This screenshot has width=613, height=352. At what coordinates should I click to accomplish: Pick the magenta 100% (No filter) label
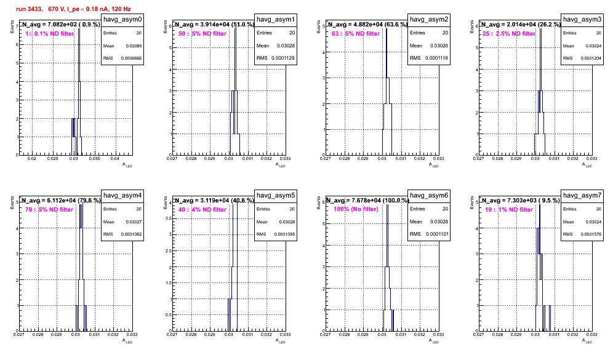tap(356, 209)
